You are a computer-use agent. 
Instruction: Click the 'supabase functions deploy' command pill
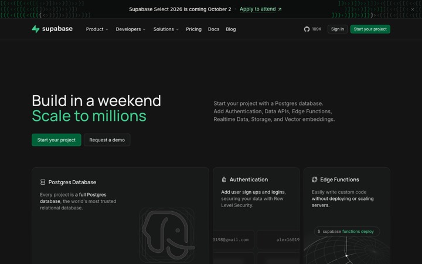[346, 231]
